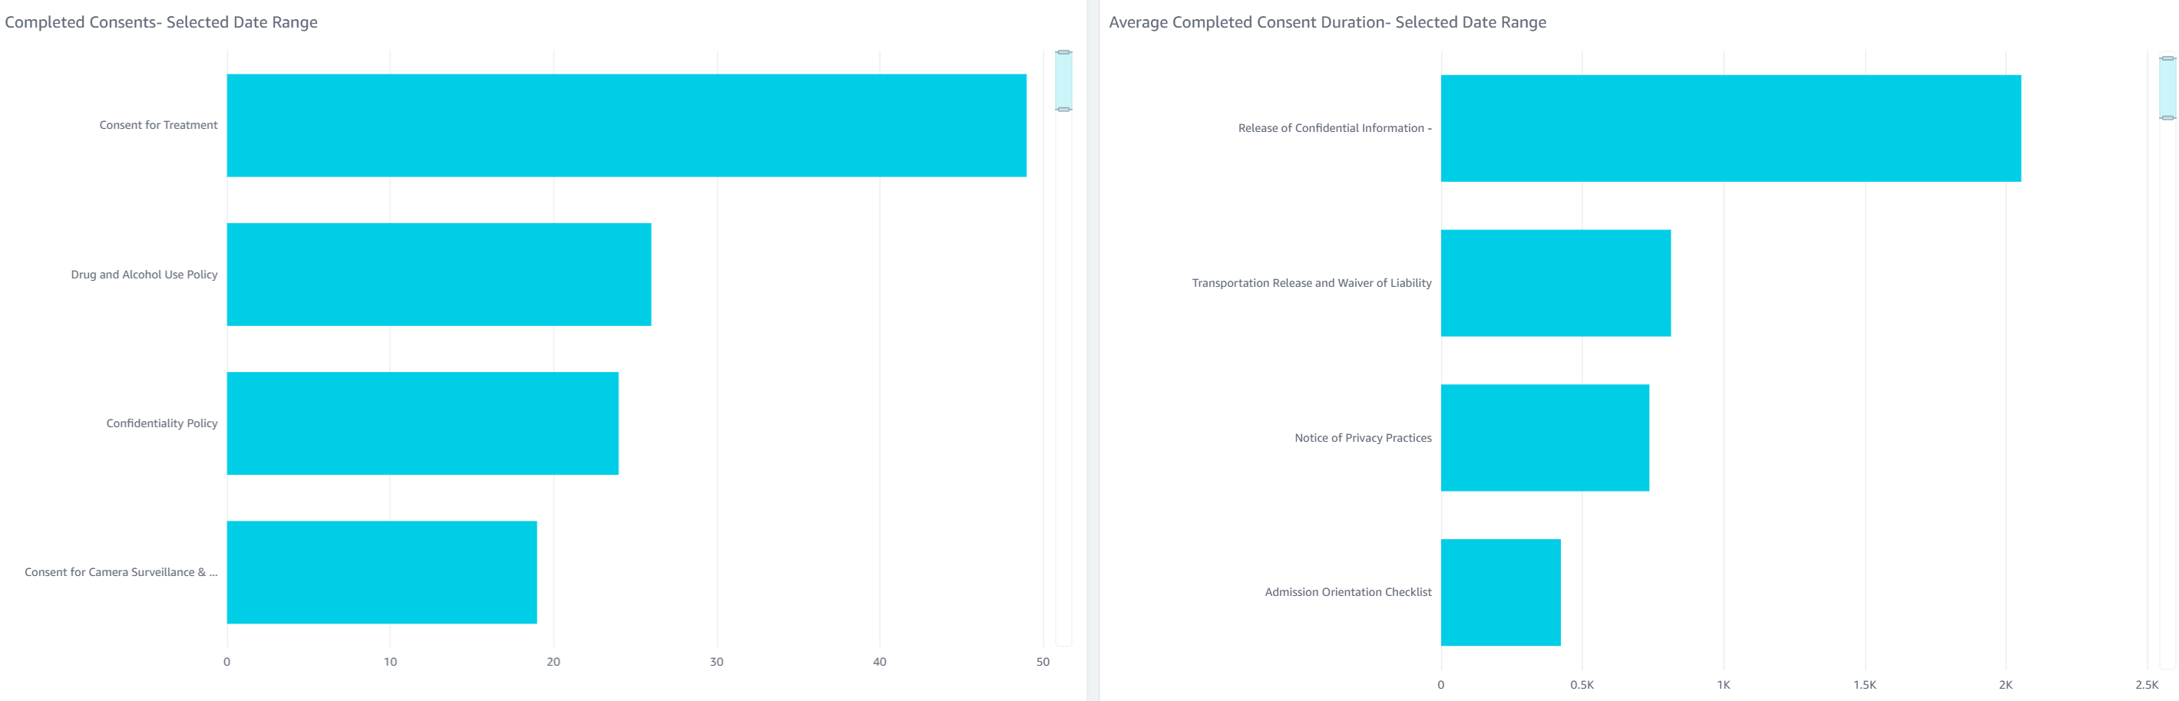Image resolution: width=2179 pixels, height=701 pixels.
Task: Select the Consent for Camera Surveillance bar
Action: [382, 572]
